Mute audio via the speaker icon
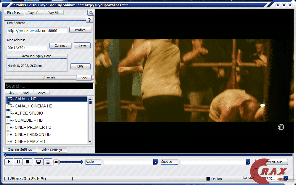 tap(56, 162)
